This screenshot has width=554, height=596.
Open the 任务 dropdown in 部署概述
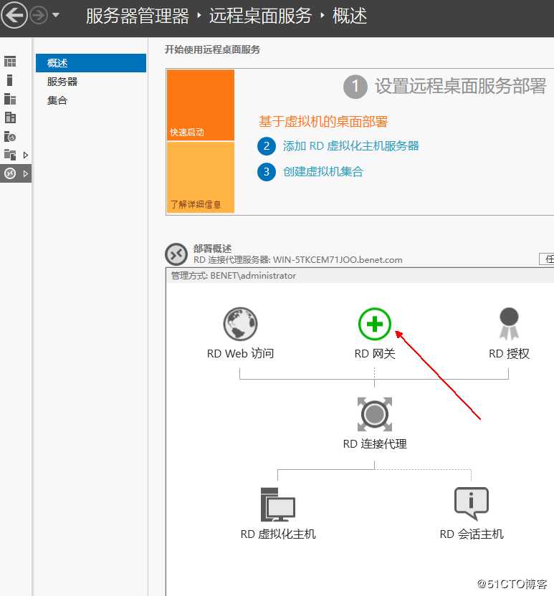click(547, 259)
